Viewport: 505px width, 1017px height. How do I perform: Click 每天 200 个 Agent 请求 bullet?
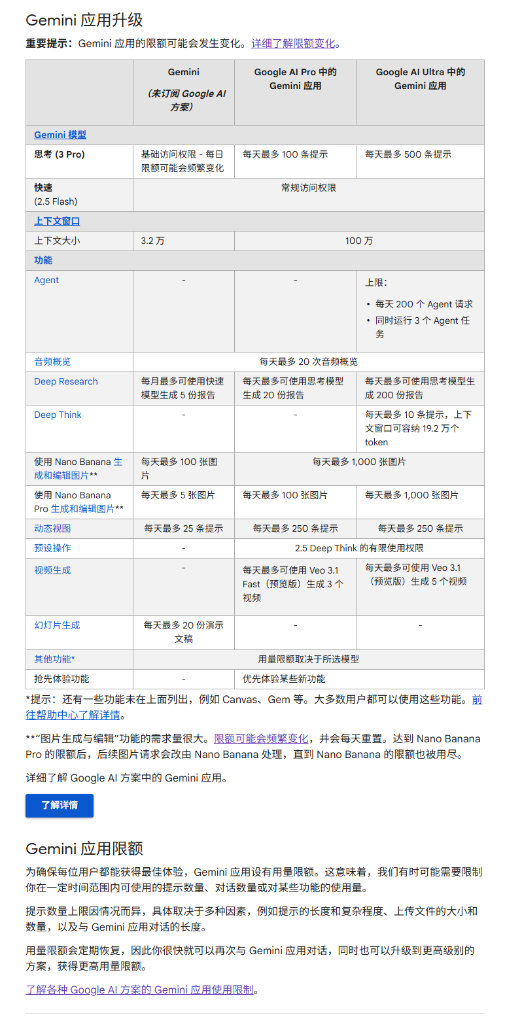point(424,304)
